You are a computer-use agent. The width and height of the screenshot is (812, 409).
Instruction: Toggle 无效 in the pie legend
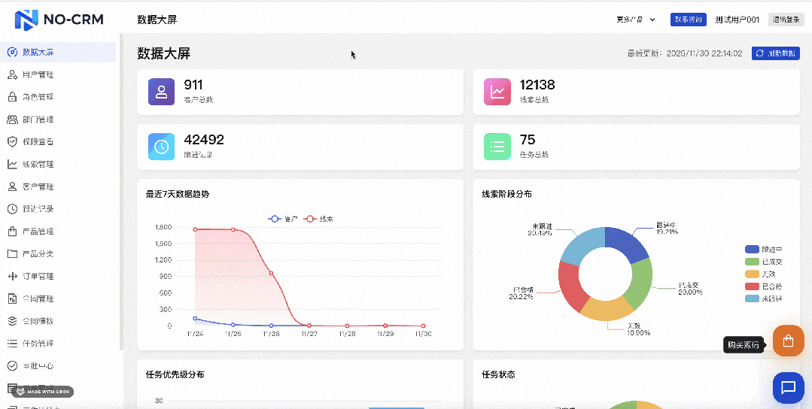760,274
